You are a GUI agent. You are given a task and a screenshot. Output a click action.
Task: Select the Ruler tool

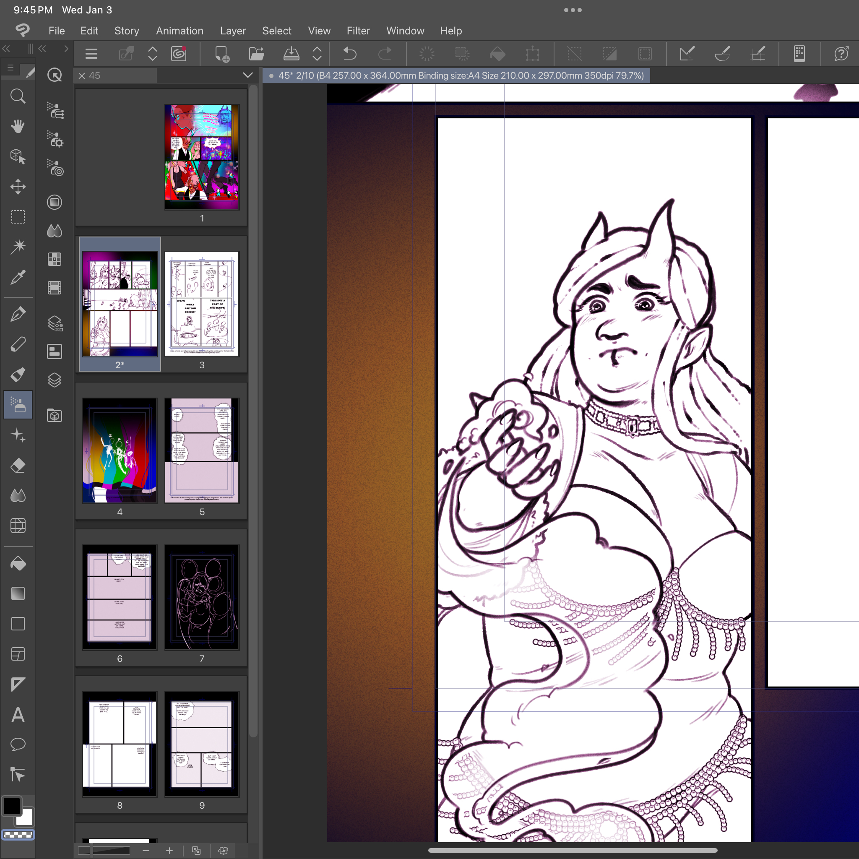tap(18, 684)
